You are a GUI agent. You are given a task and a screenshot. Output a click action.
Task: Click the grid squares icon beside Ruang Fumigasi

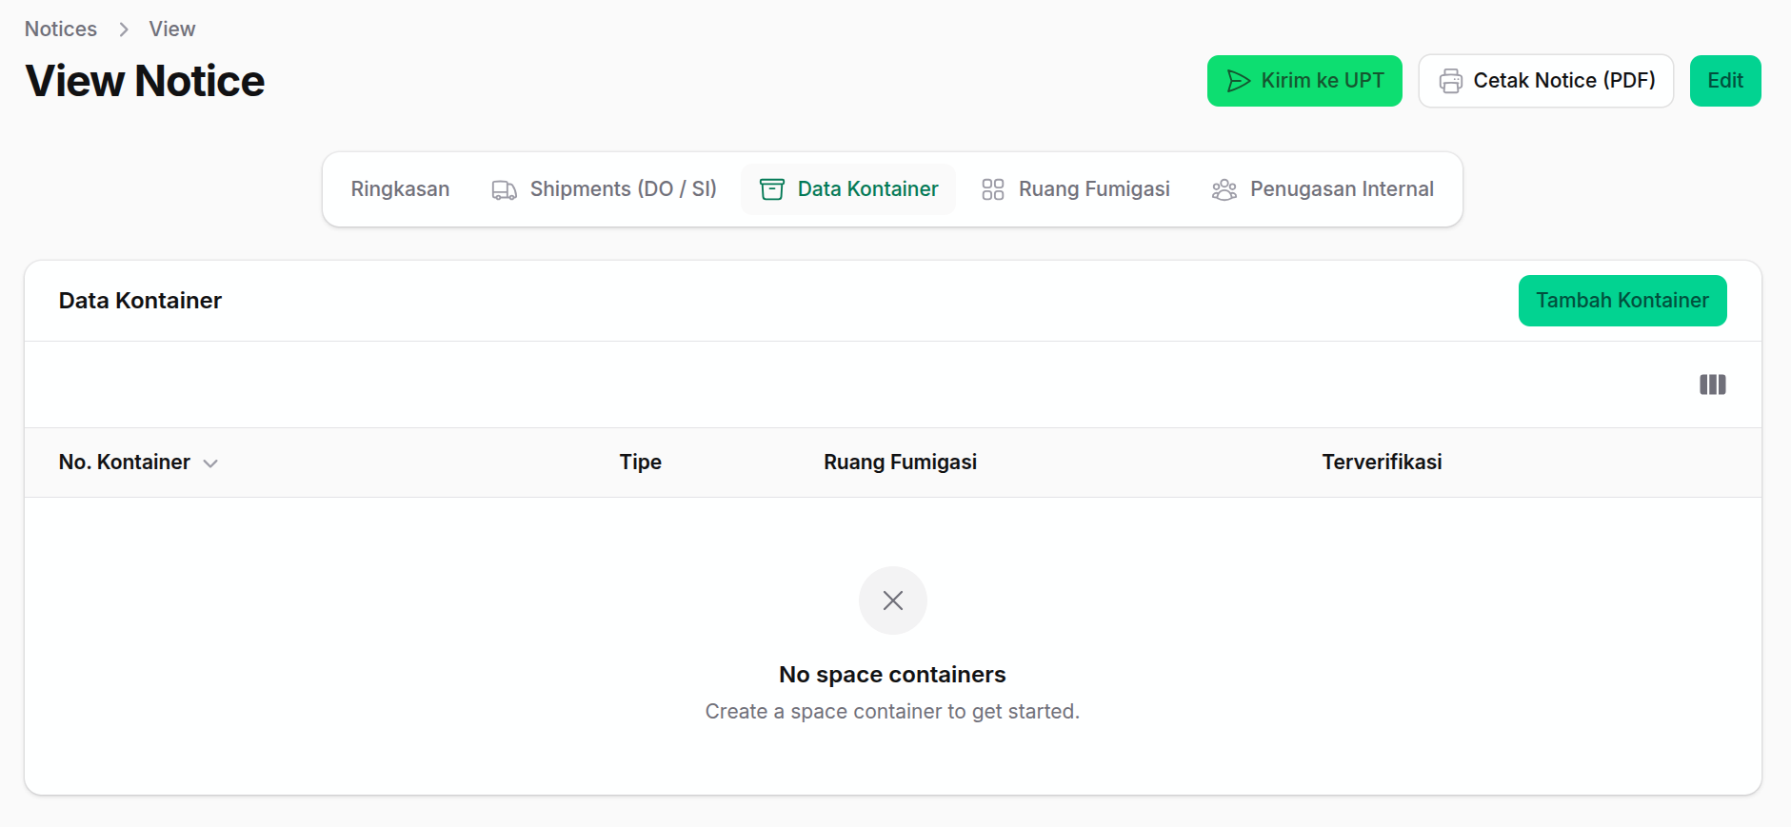pyautogui.click(x=993, y=189)
